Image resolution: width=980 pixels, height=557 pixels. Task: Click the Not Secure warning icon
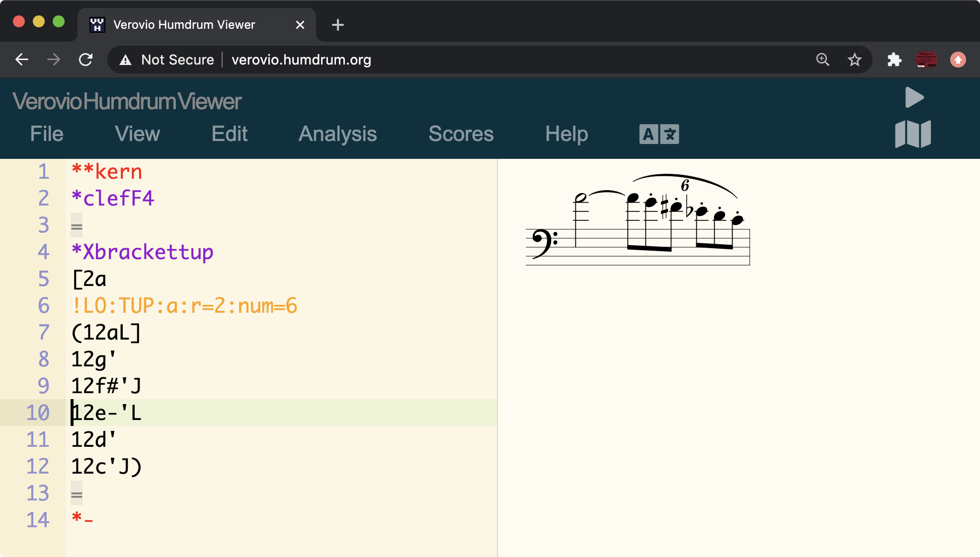[x=125, y=60]
